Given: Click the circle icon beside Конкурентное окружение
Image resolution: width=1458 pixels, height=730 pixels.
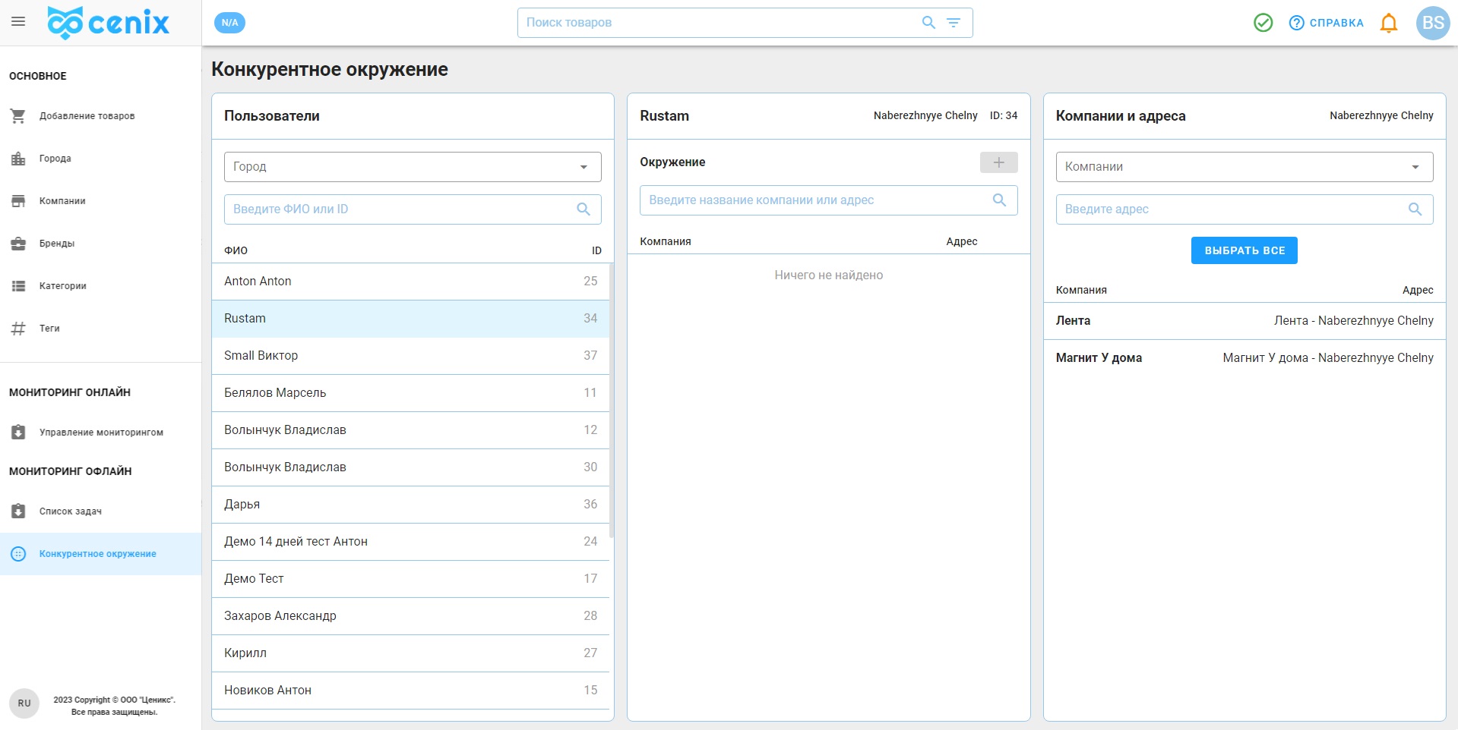Looking at the screenshot, I should 18,554.
